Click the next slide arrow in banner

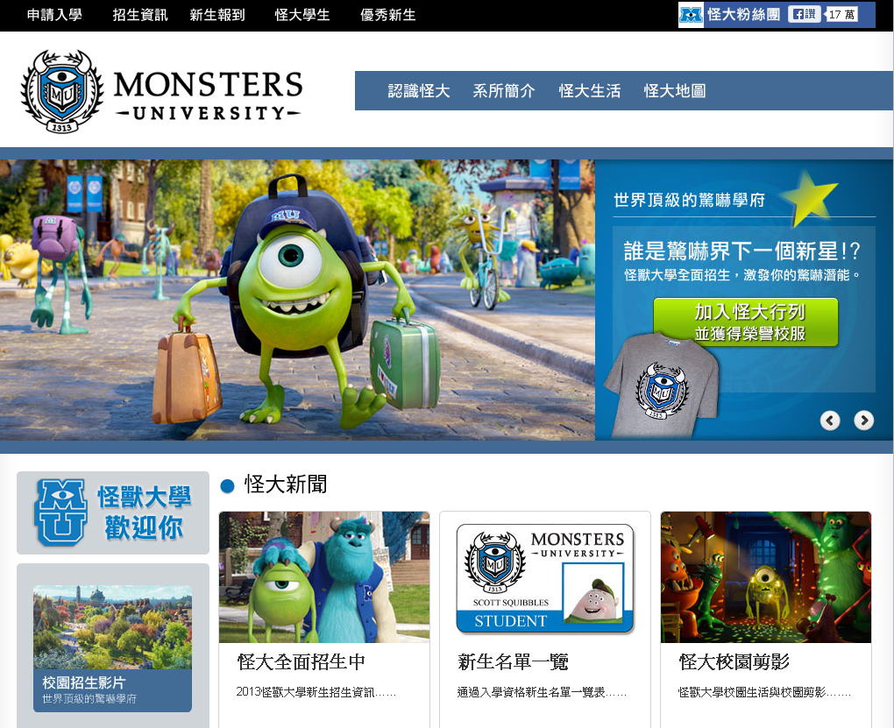pos(863,421)
